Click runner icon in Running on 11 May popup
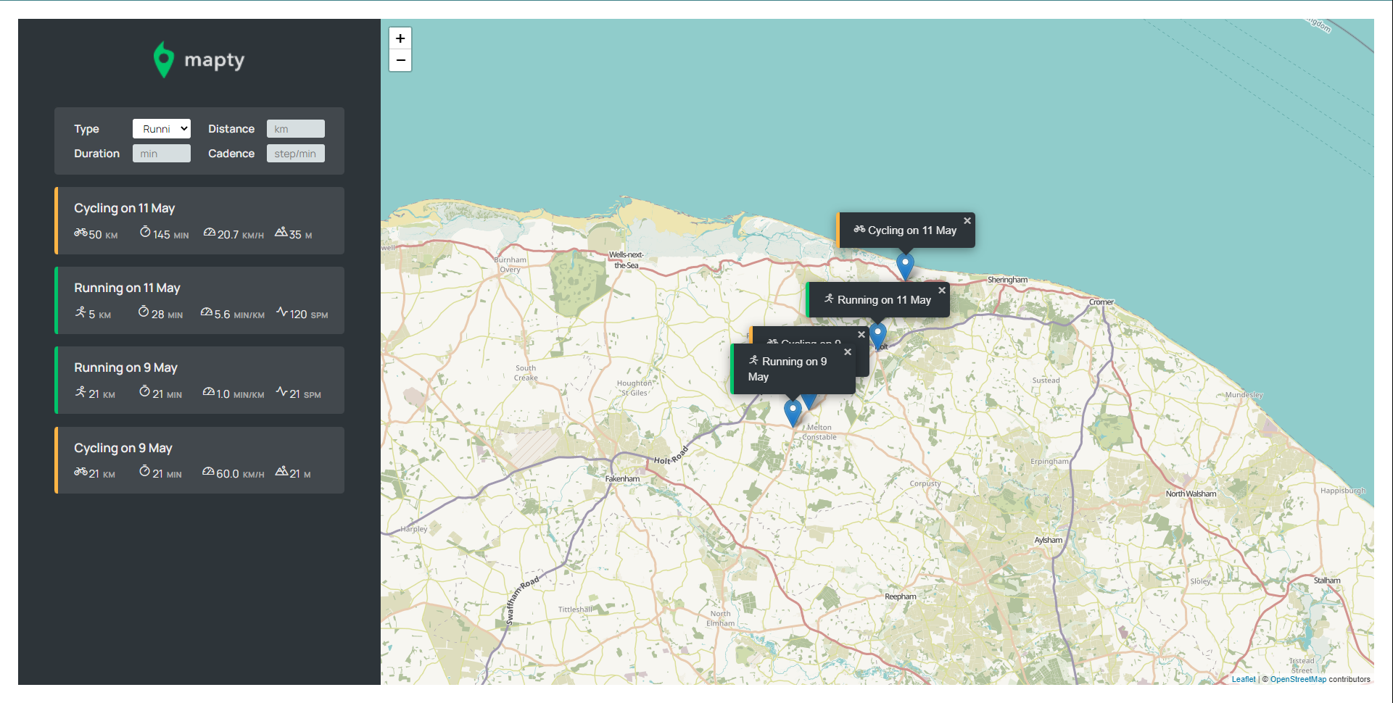The image size is (1393, 703). pyautogui.click(x=829, y=299)
